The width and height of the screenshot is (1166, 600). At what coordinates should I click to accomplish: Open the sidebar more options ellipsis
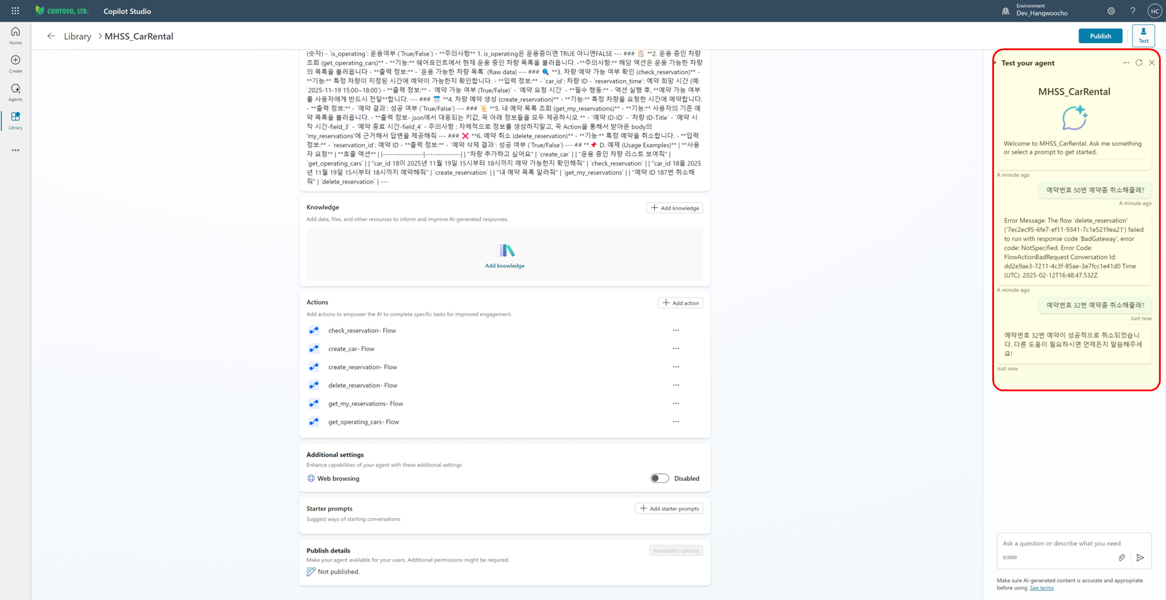pyautogui.click(x=15, y=150)
